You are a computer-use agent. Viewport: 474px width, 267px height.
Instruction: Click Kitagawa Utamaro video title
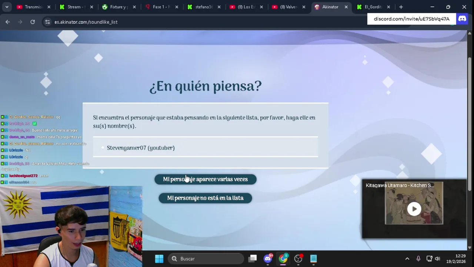400,185
